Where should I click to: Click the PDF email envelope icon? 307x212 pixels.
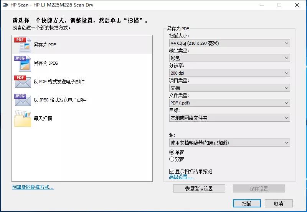(22, 82)
